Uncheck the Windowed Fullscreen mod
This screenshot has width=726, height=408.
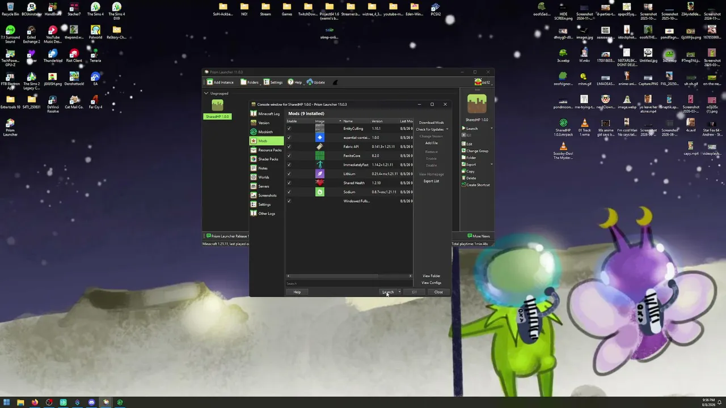click(289, 201)
